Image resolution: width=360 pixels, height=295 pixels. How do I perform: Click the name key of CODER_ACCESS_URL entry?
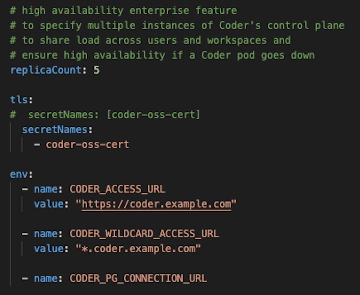point(46,189)
